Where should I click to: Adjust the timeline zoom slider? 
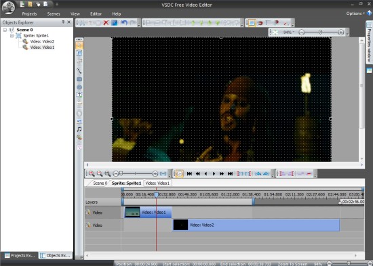click(x=121, y=174)
